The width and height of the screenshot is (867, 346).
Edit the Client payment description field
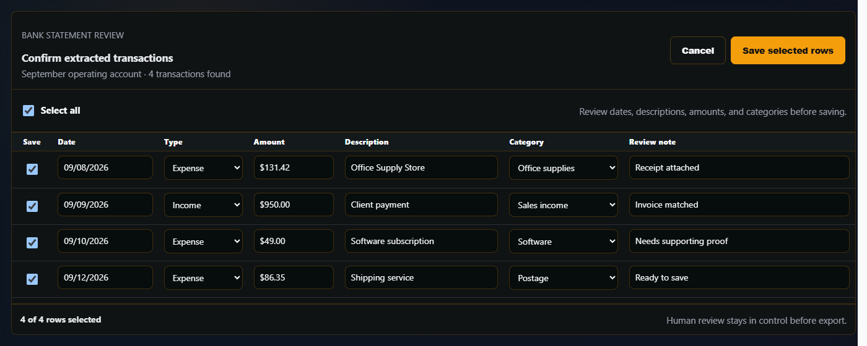(x=421, y=205)
